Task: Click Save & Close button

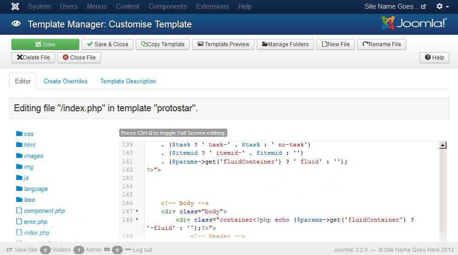Action: click(x=107, y=44)
